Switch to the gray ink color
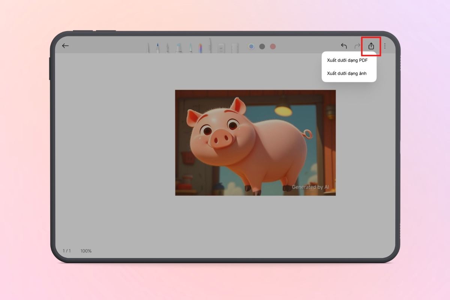450x300 pixels. click(261, 46)
